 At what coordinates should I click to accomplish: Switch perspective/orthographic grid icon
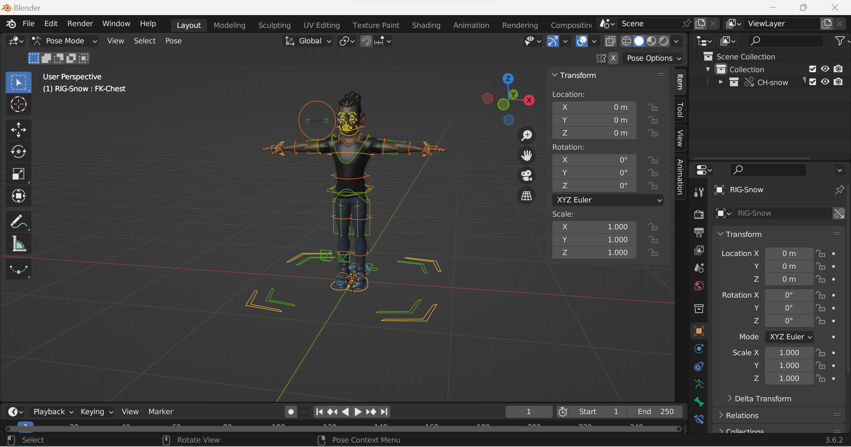coord(527,196)
